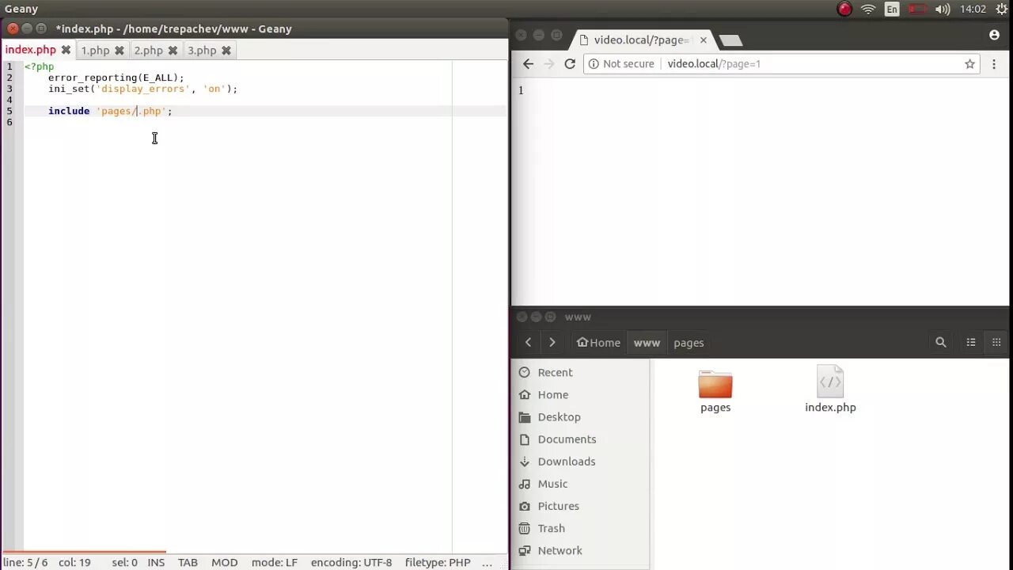Switch to the 2.php editor tab
The height and width of the screenshot is (570, 1013).
148,50
